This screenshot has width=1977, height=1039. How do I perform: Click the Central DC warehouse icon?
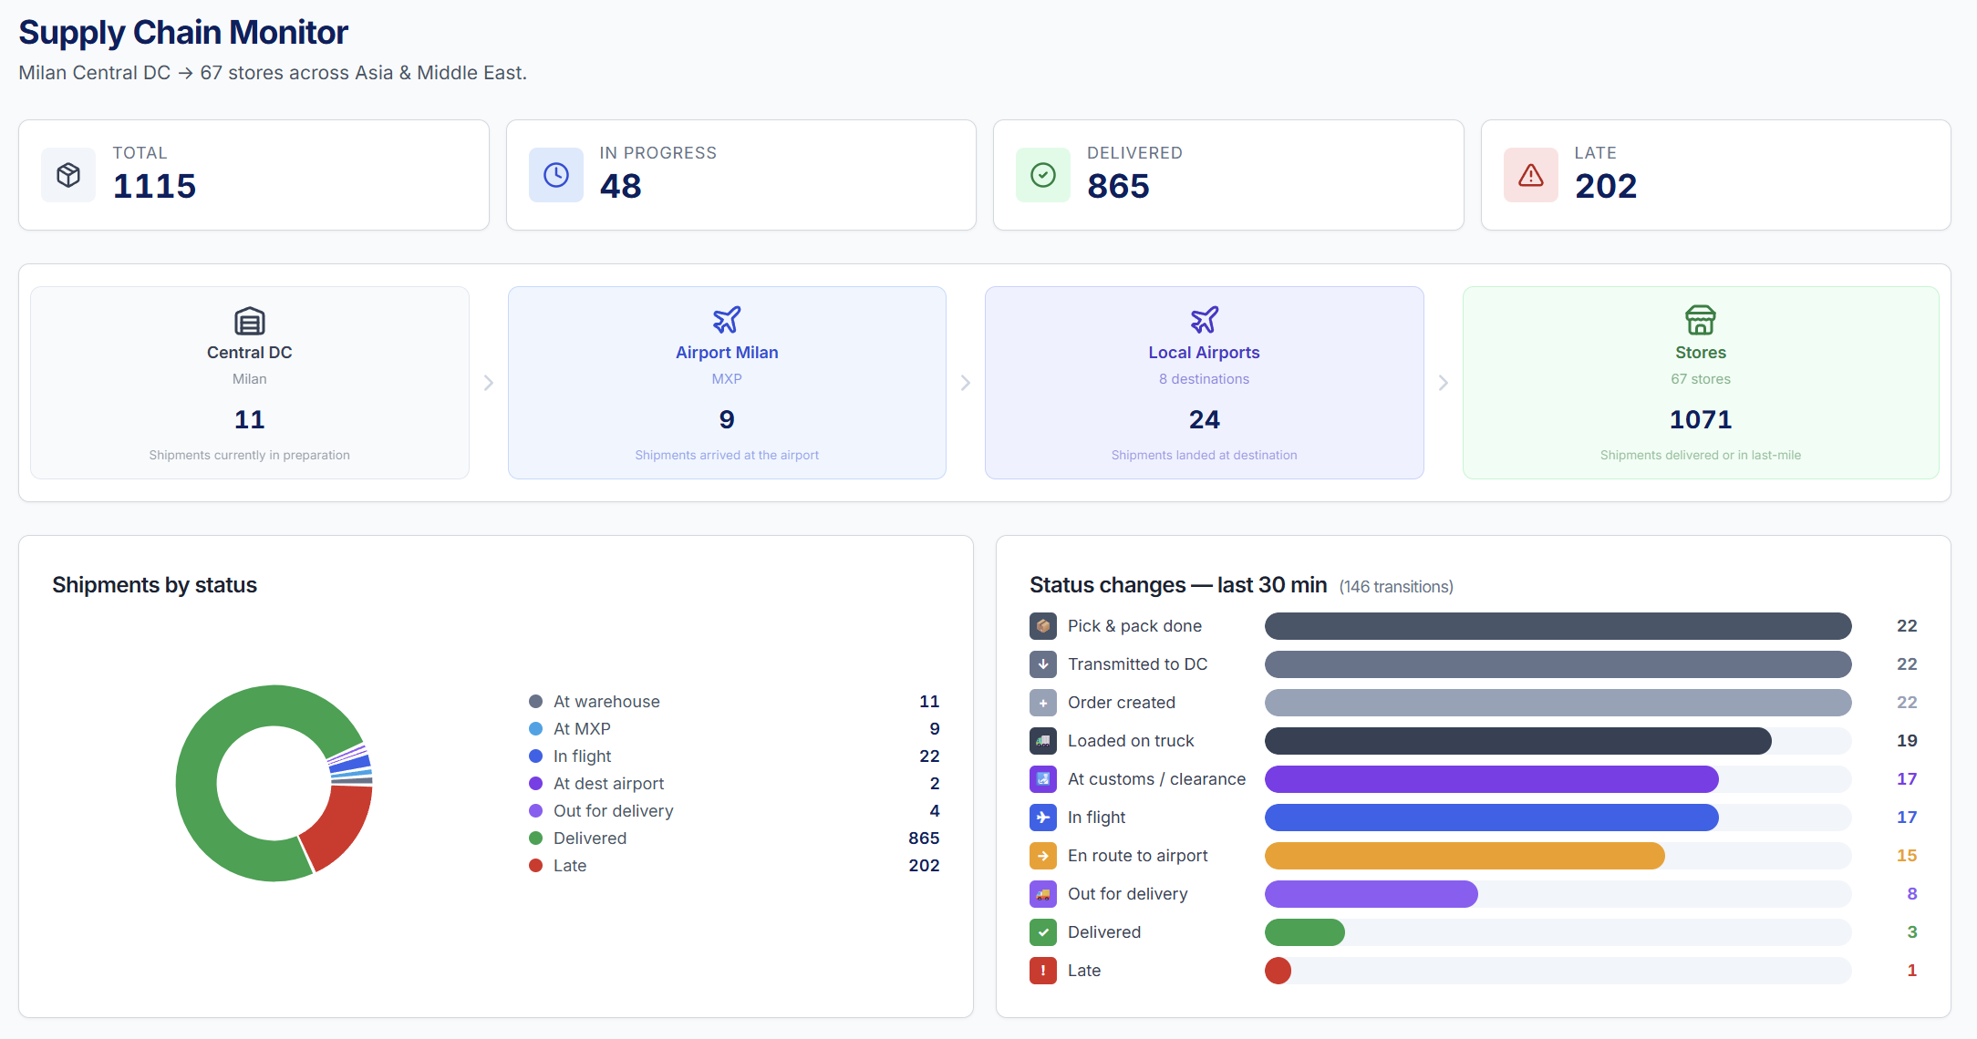[x=249, y=321]
